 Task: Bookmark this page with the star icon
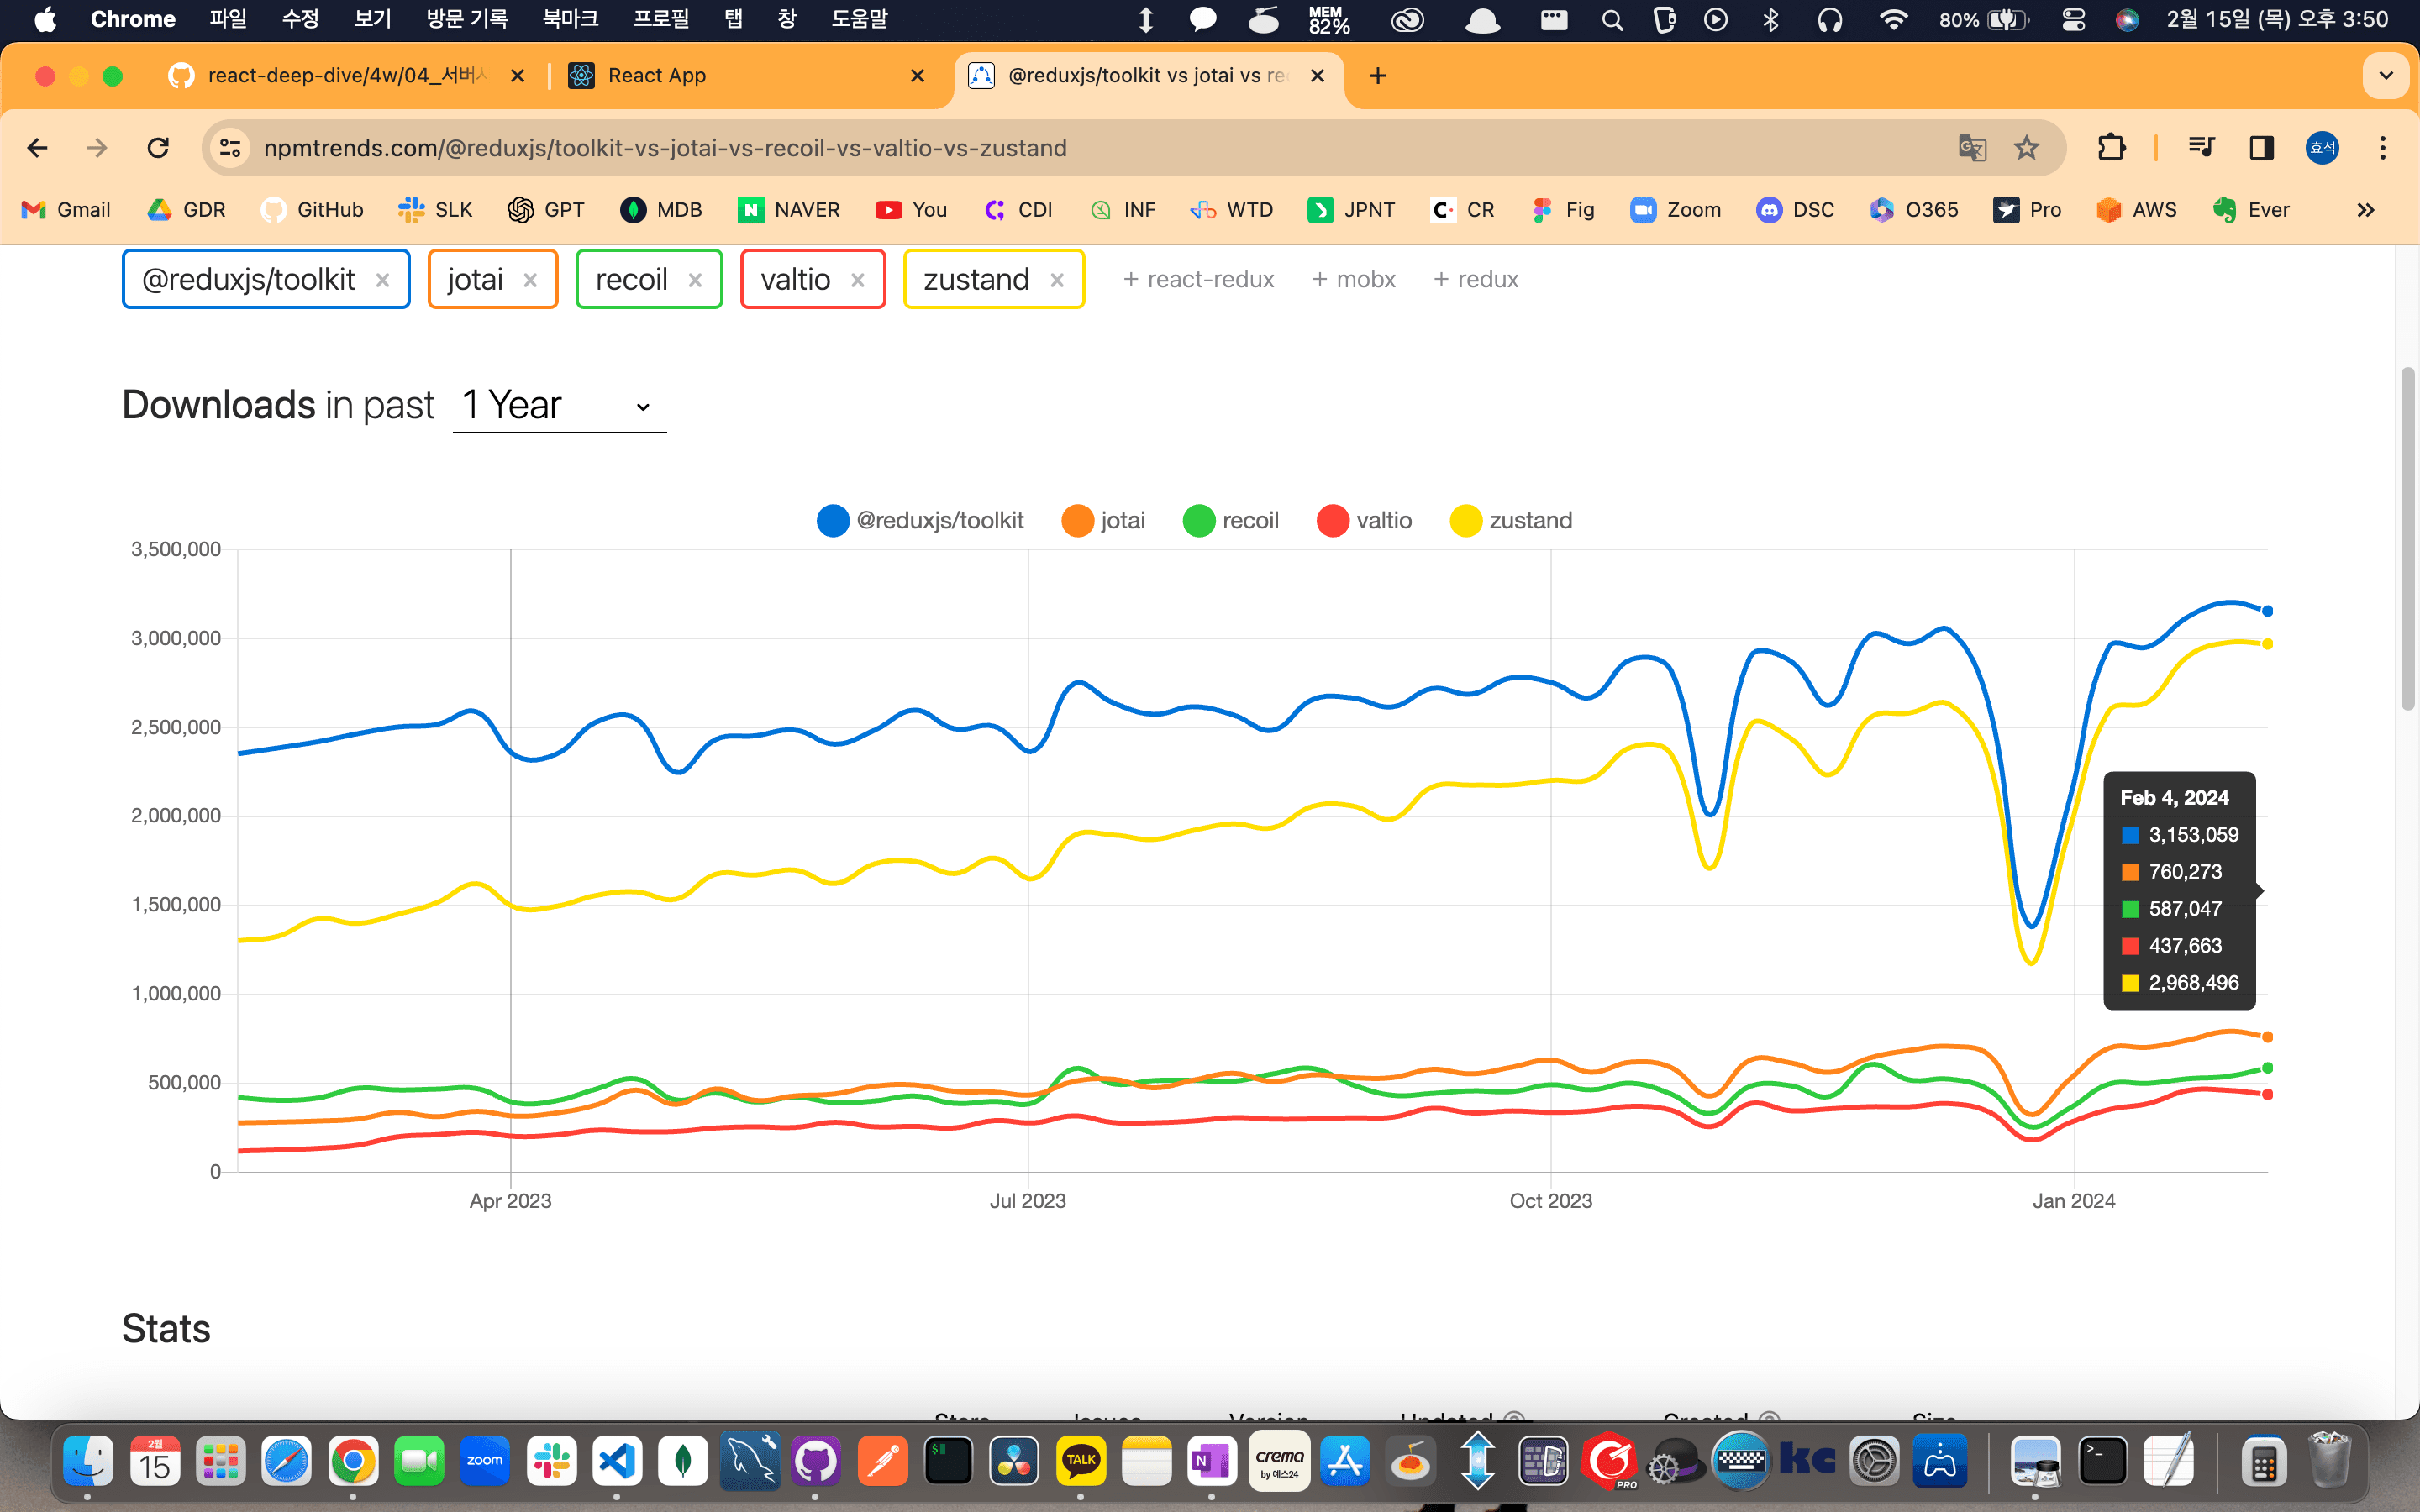pos(2026,148)
